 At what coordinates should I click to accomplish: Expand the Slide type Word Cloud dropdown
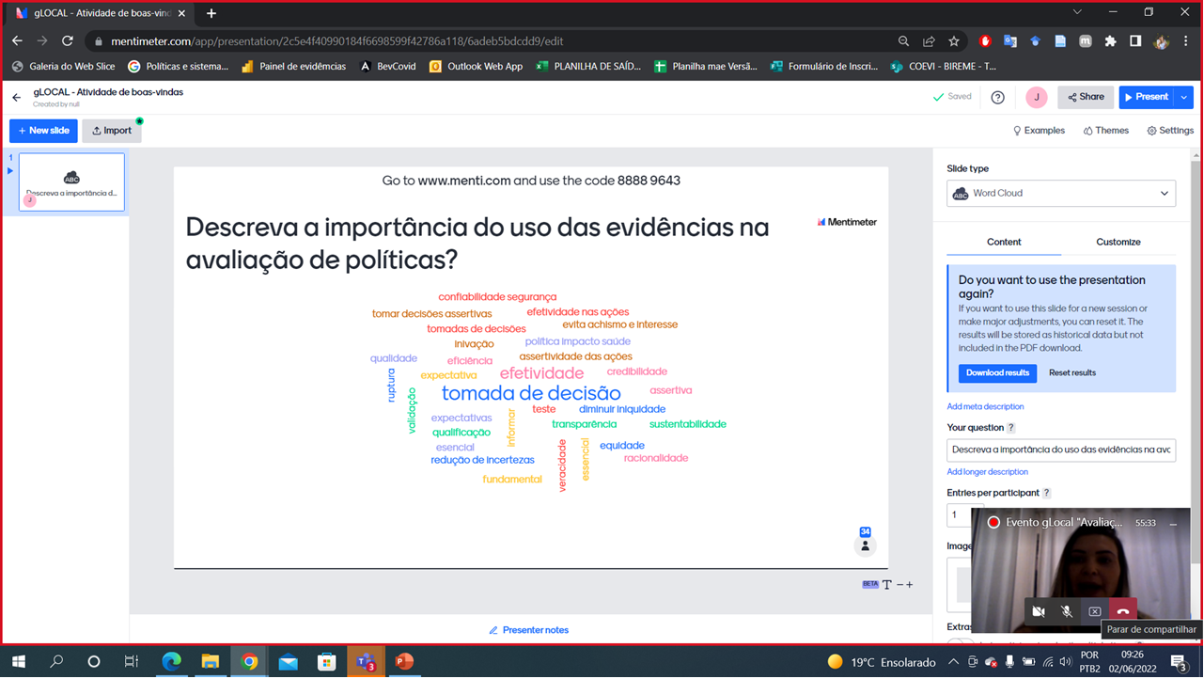point(1061,194)
